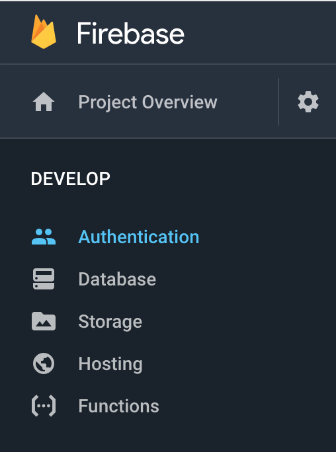Viewport: 336px width, 452px height.
Task: Click the Hosting globe icon
Action: (44, 363)
